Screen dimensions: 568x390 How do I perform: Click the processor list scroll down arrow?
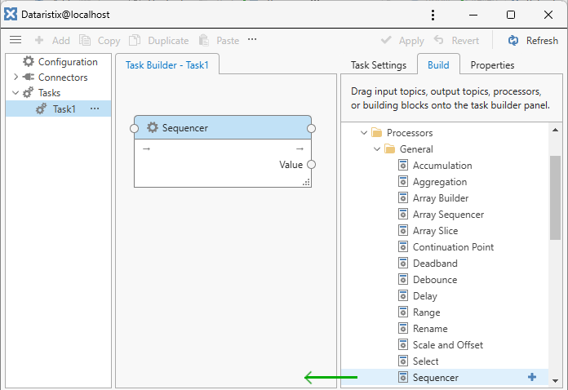pyautogui.click(x=555, y=379)
